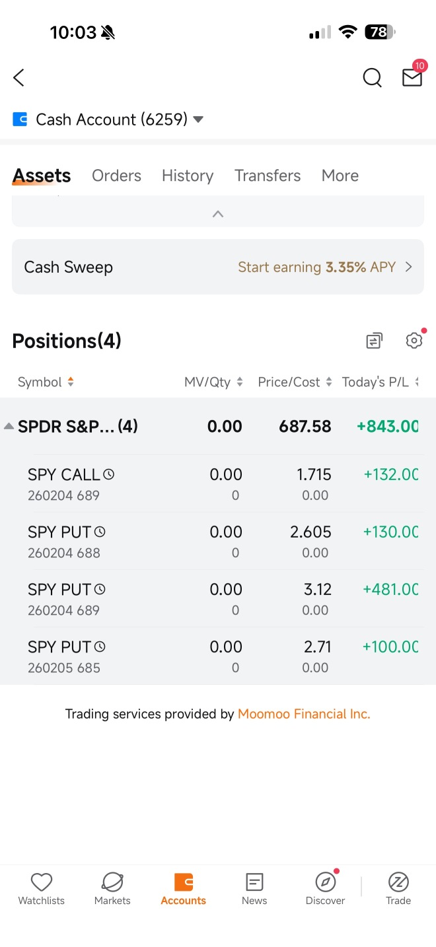The height and width of the screenshot is (947, 436).
Task: Open Trade icon in bottom bar
Action: [x=398, y=882]
